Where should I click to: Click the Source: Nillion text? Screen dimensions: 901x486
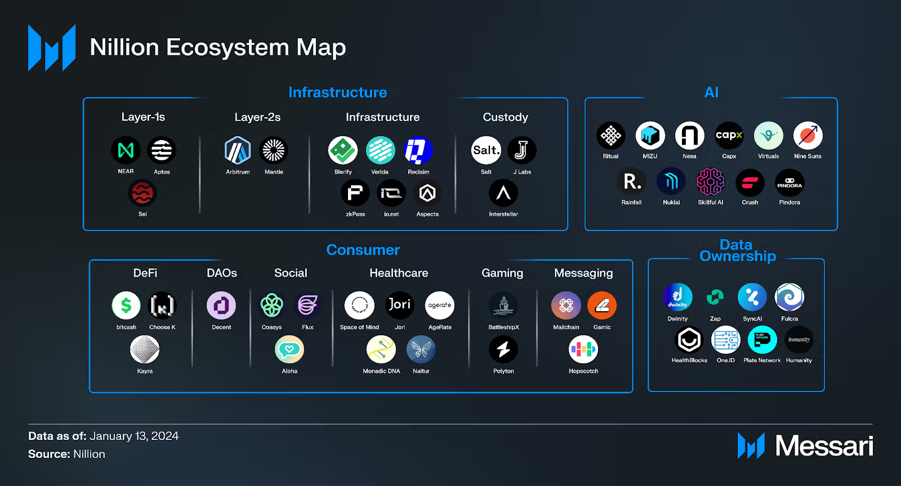pyautogui.click(x=66, y=454)
